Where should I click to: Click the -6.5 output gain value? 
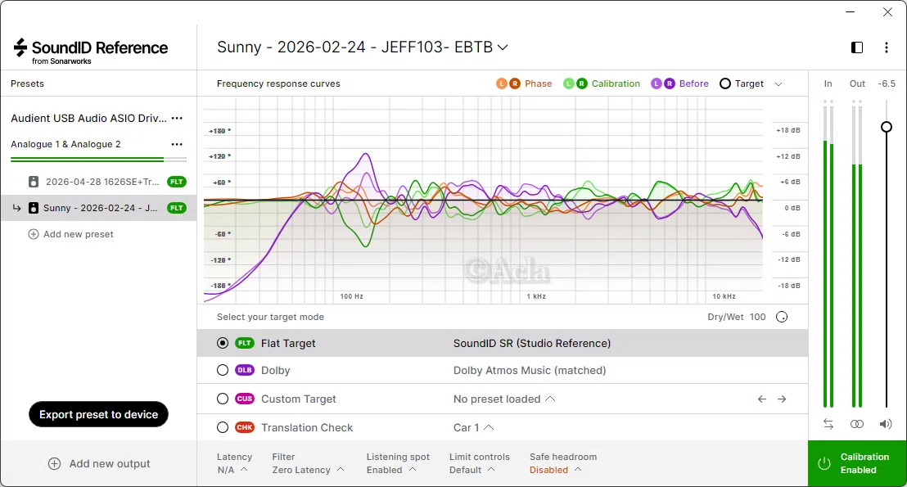(x=887, y=83)
